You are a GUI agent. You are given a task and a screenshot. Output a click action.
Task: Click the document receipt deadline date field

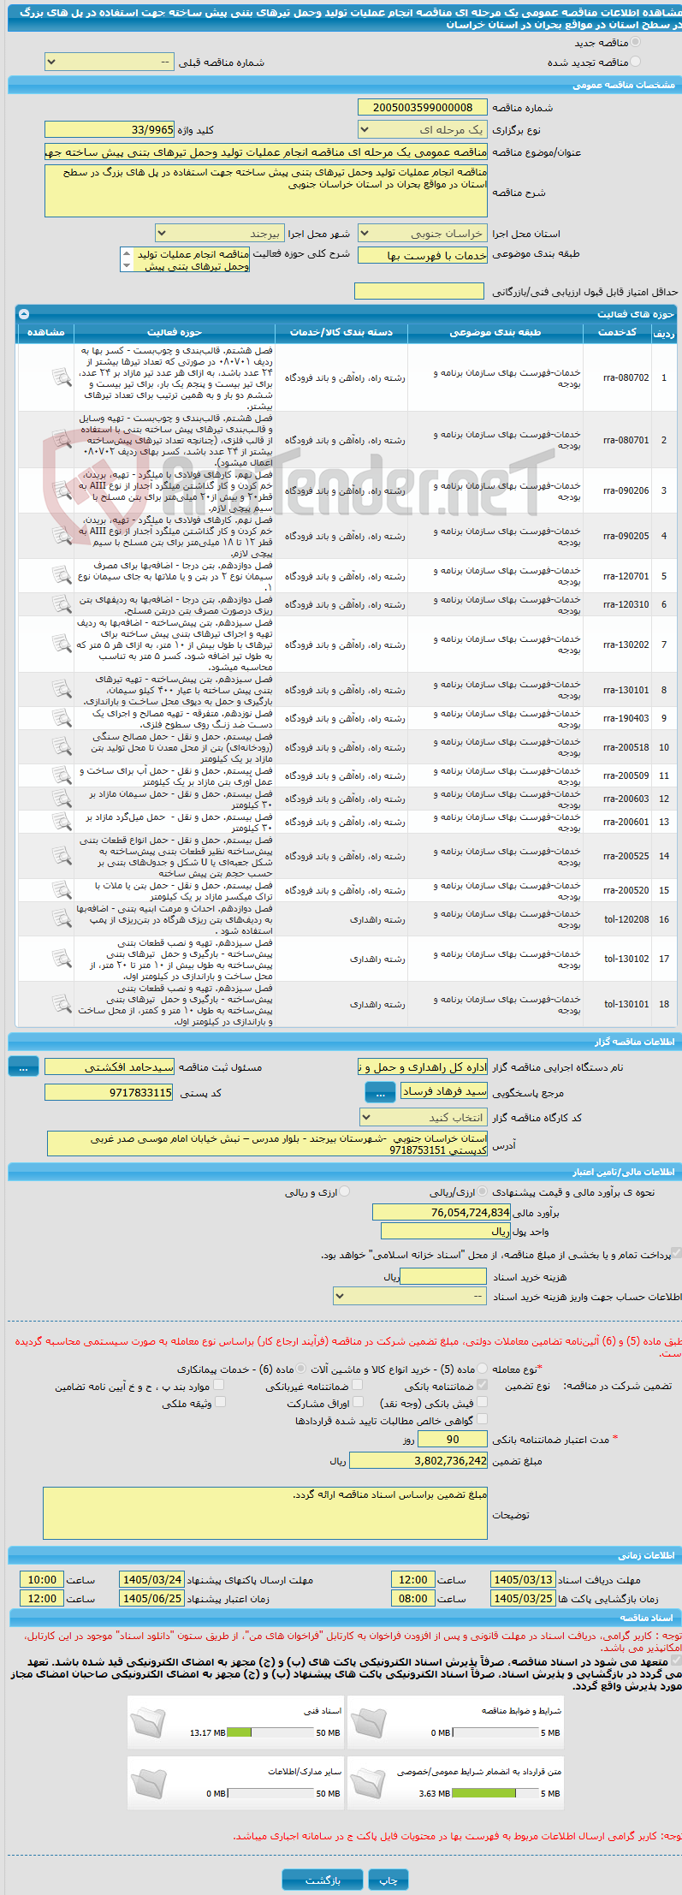coord(523,1579)
